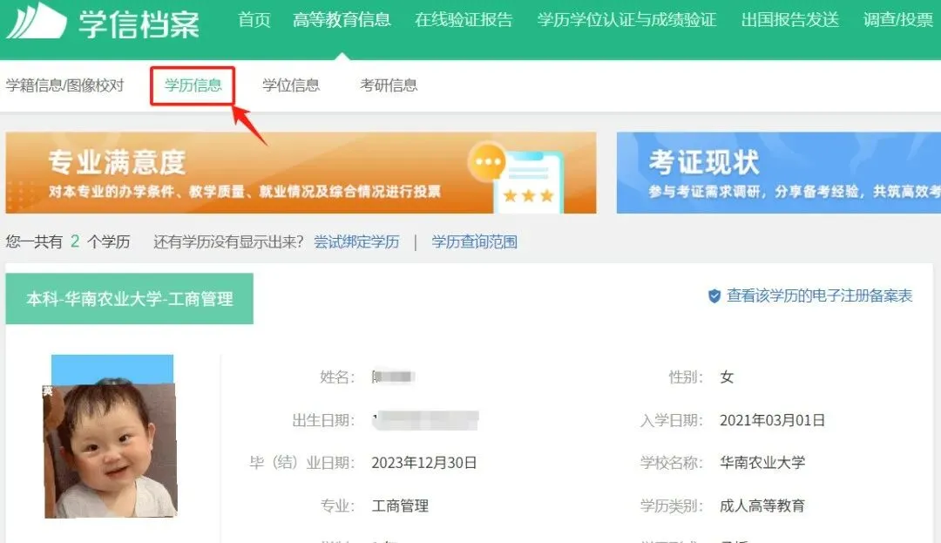The image size is (941, 543).
Task: Click 学校名称 value 华南农业大学
Action: click(x=762, y=463)
